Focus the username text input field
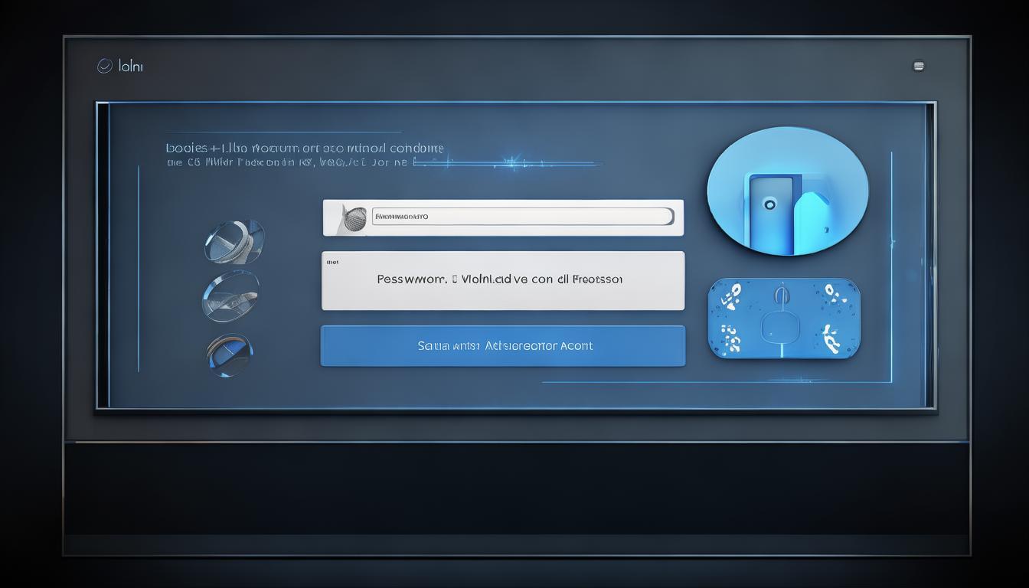Screen dimensions: 1029x588 [x=522, y=217]
